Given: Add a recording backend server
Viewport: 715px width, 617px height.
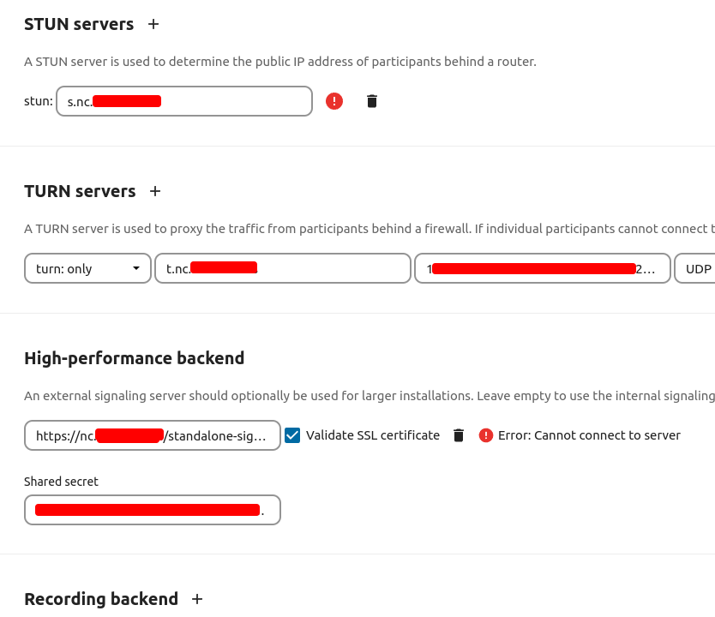Looking at the screenshot, I should click(196, 599).
